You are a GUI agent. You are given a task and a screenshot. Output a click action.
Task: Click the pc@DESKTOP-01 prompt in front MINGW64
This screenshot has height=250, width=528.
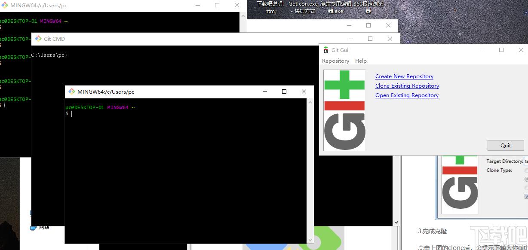(x=85, y=107)
